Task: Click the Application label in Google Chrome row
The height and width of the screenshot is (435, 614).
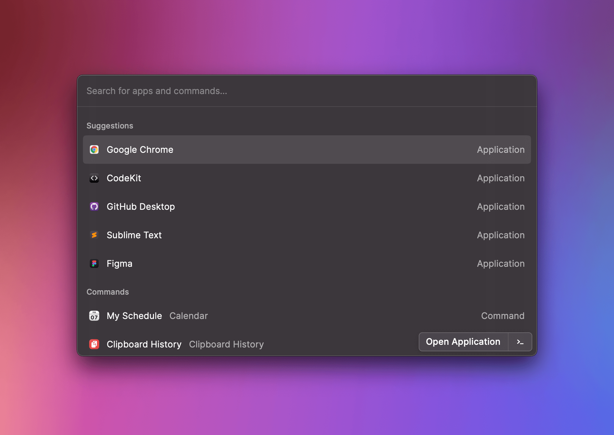Action: pos(501,150)
